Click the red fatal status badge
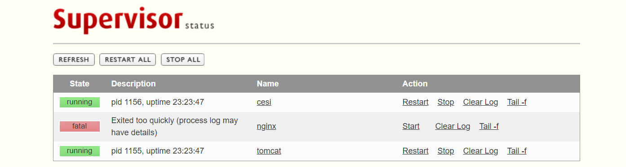Screen dimensions: 626x167 80,126
